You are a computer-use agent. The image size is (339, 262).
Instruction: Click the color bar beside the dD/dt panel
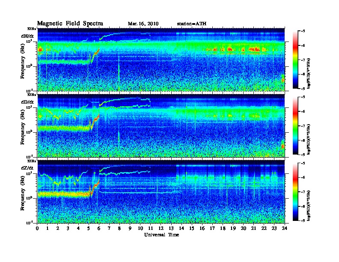(295, 126)
